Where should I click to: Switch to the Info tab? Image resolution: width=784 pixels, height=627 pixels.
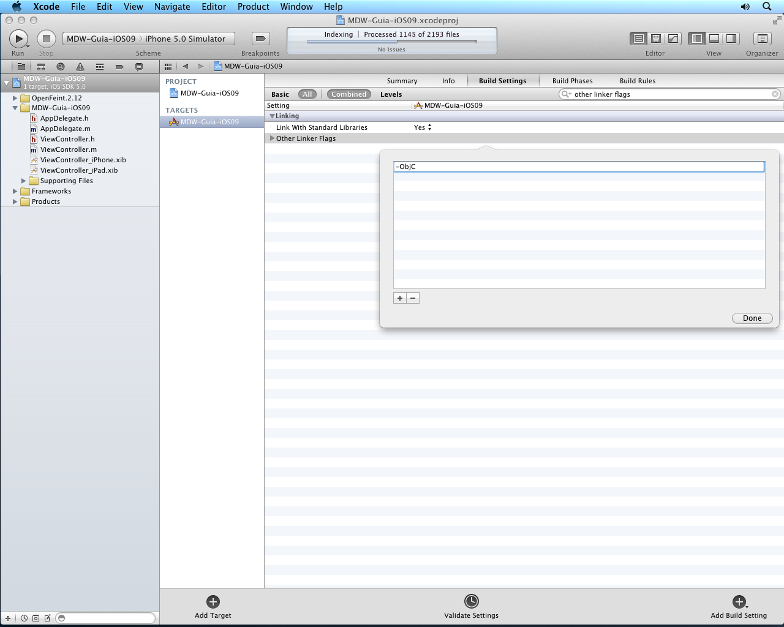[448, 81]
